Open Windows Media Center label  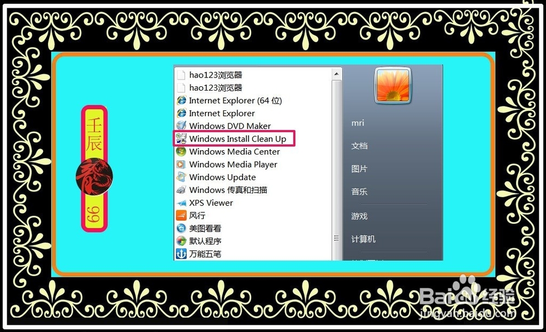[234, 152]
